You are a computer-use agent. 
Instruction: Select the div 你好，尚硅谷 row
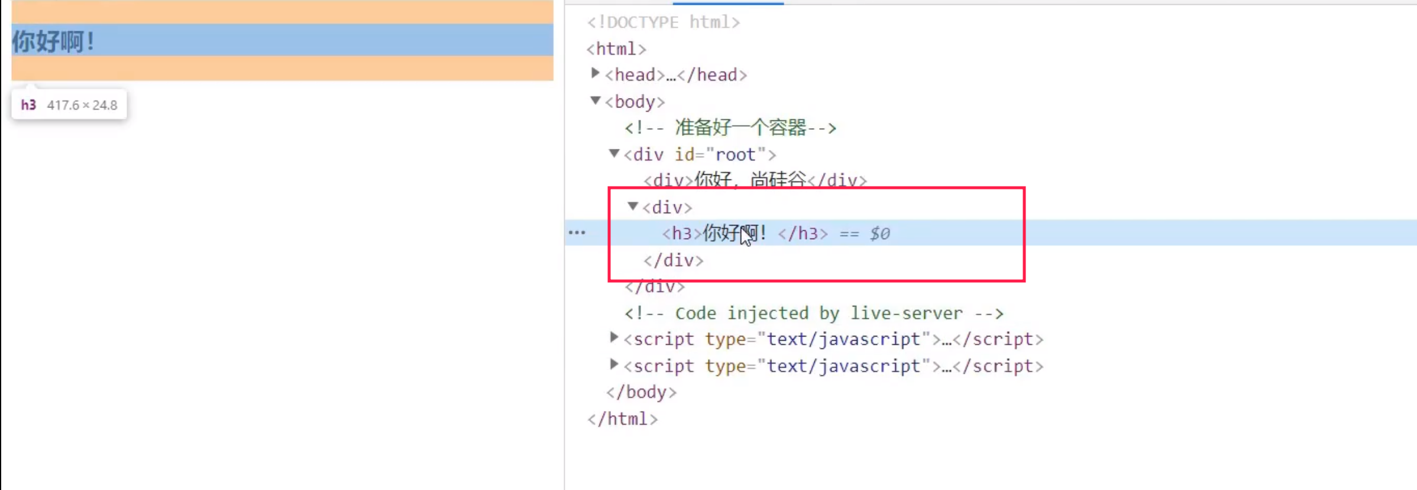coord(755,179)
